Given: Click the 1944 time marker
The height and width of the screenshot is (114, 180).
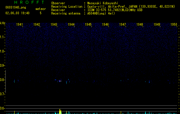Looking at the screenshot, I should (71, 25).
